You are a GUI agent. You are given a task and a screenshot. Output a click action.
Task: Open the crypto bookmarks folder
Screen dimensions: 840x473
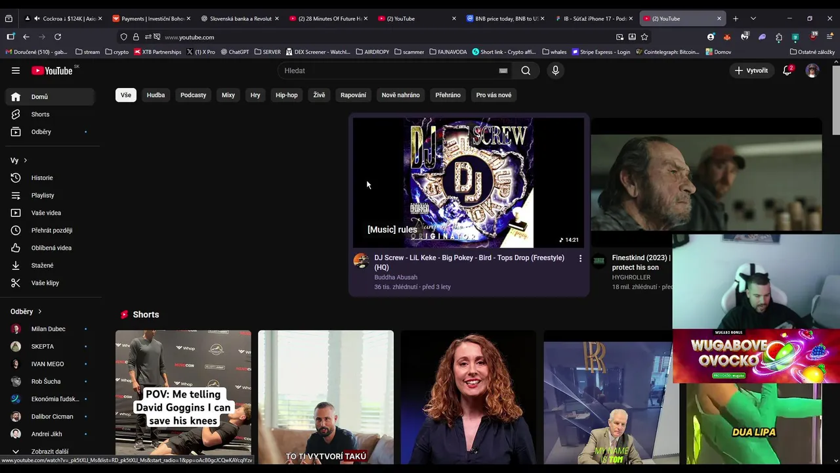pos(117,52)
